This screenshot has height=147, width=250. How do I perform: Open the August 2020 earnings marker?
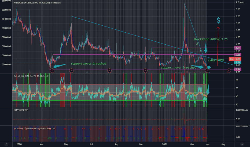pos(109,71)
